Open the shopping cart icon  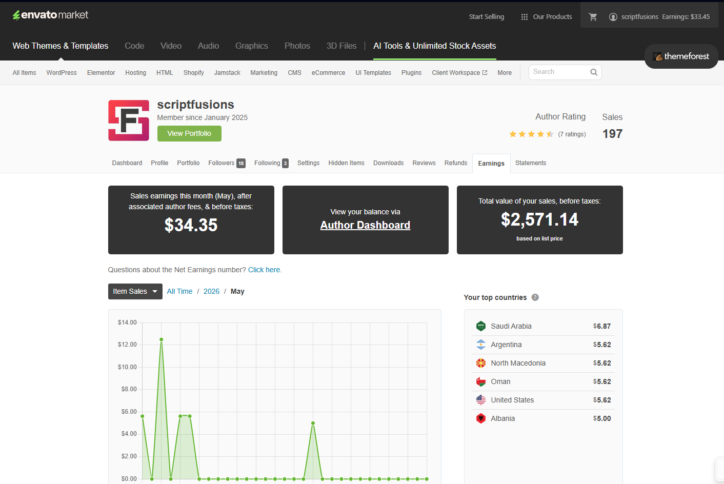click(593, 17)
